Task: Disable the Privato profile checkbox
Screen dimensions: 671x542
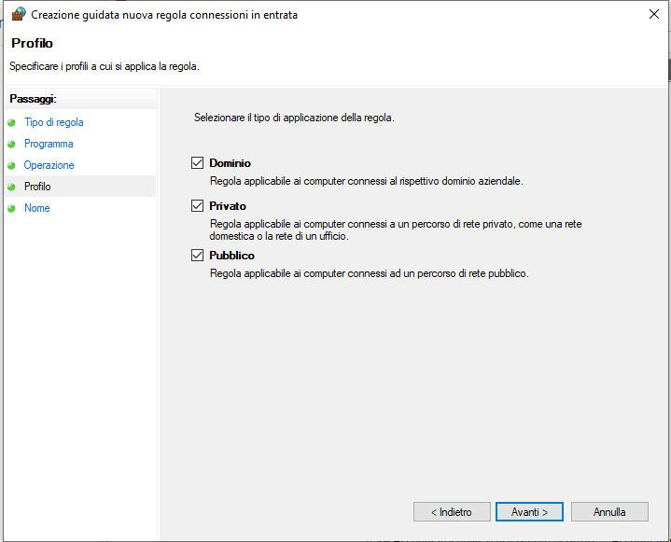Action: 197,205
